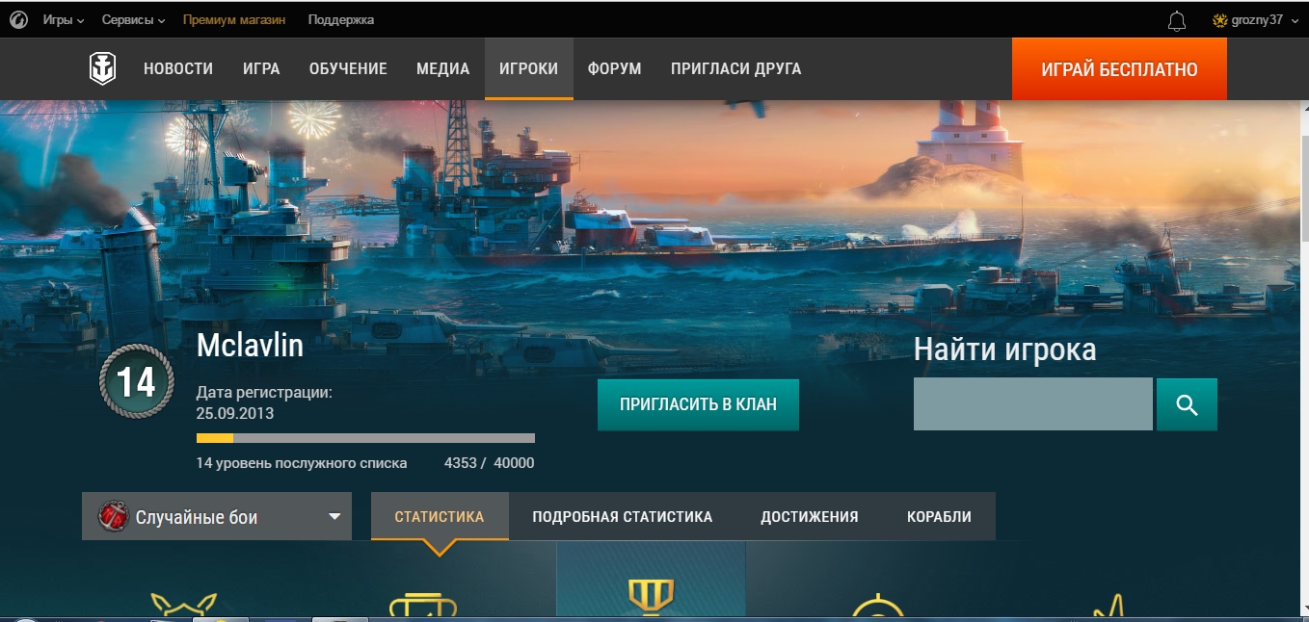Click the clan emblem beside grozny37
The width and height of the screenshot is (1309, 622).
pos(1219,19)
